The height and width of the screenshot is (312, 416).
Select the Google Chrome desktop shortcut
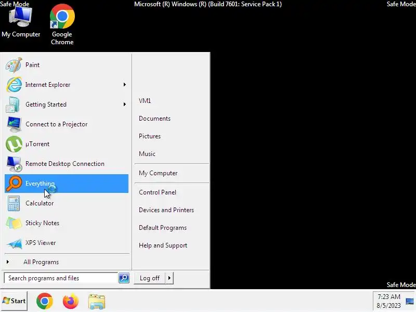coord(62,24)
